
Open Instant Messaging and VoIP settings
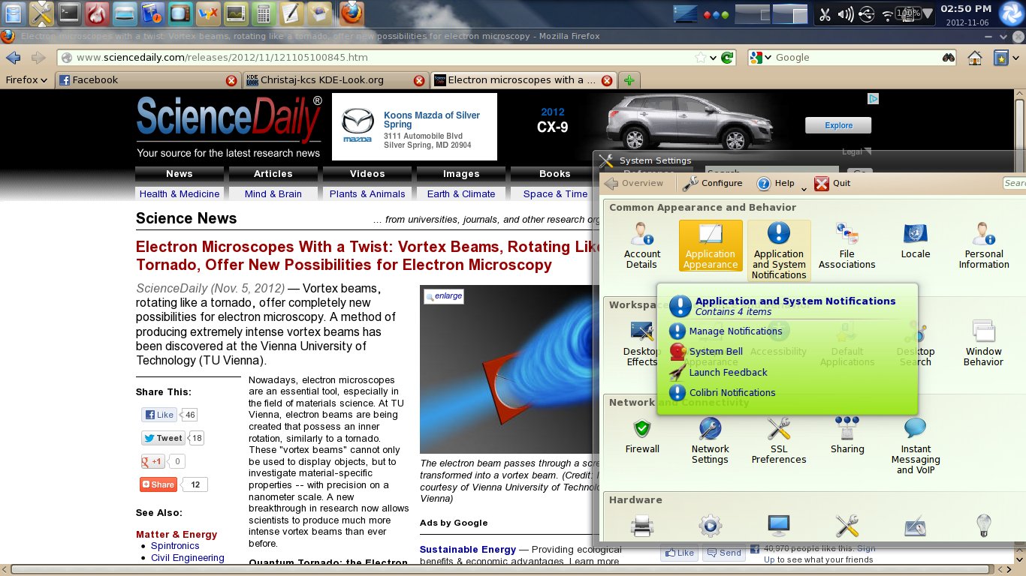click(916, 446)
